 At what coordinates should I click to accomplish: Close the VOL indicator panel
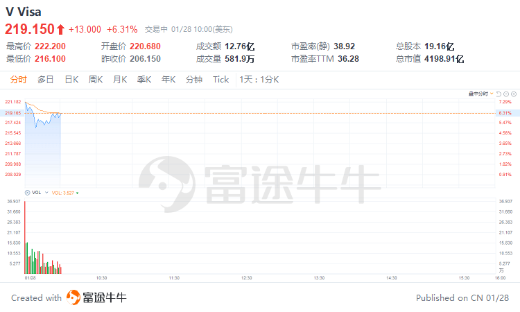click(27, 192)
